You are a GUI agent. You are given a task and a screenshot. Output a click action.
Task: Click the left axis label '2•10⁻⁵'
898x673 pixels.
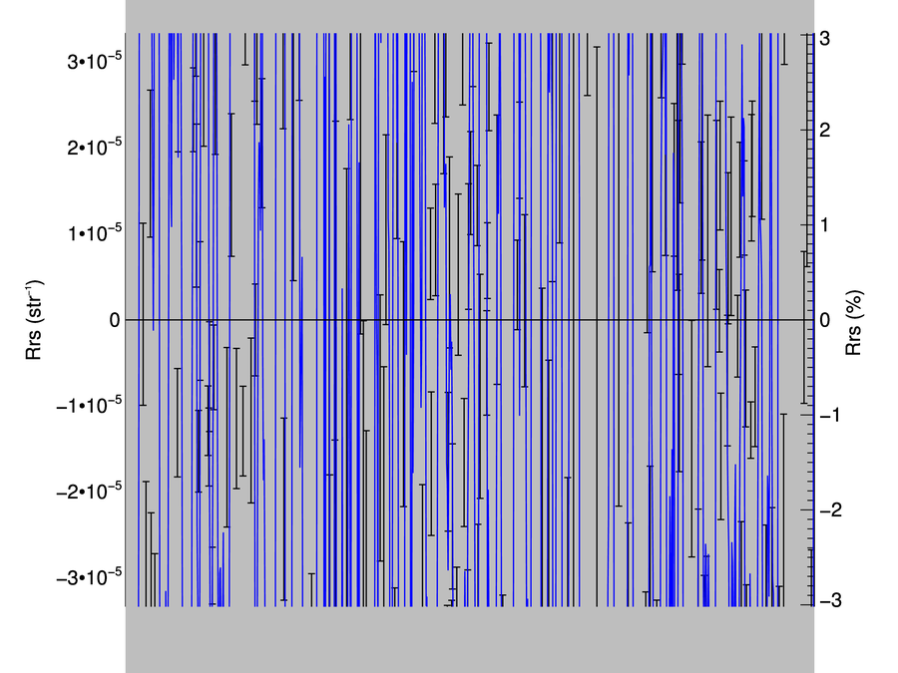95,148
